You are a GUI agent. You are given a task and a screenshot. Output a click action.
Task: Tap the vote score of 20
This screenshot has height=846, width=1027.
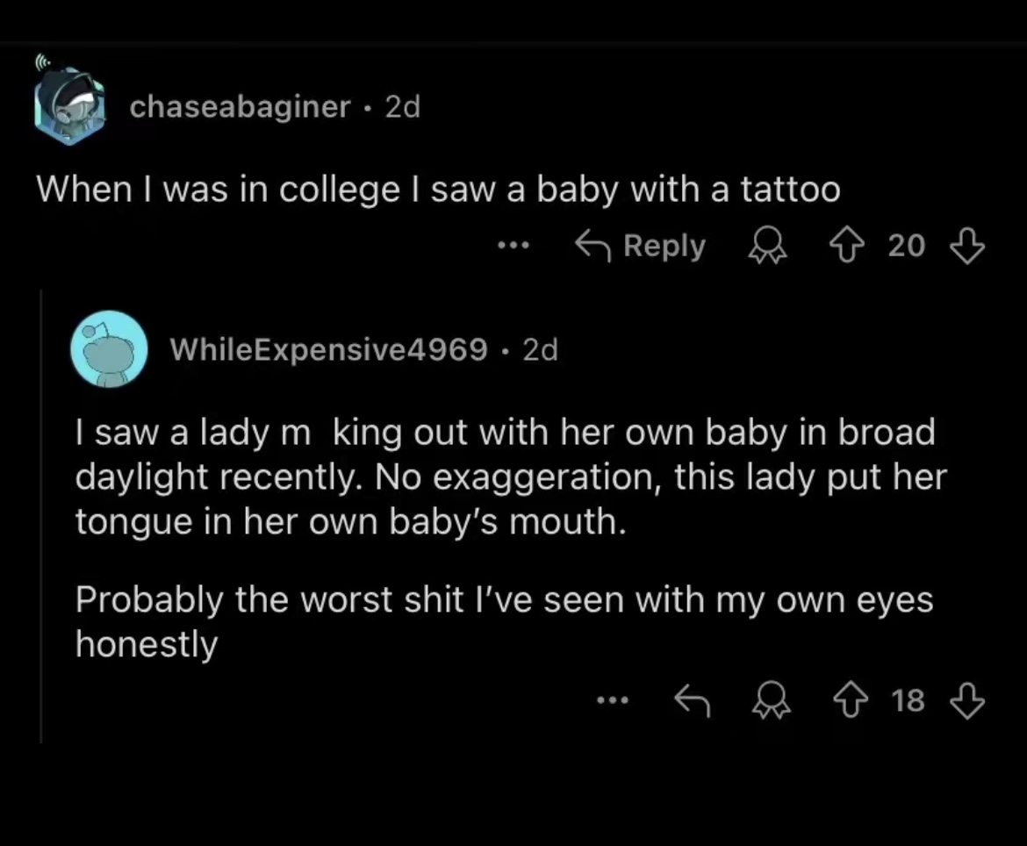[906, 247]
